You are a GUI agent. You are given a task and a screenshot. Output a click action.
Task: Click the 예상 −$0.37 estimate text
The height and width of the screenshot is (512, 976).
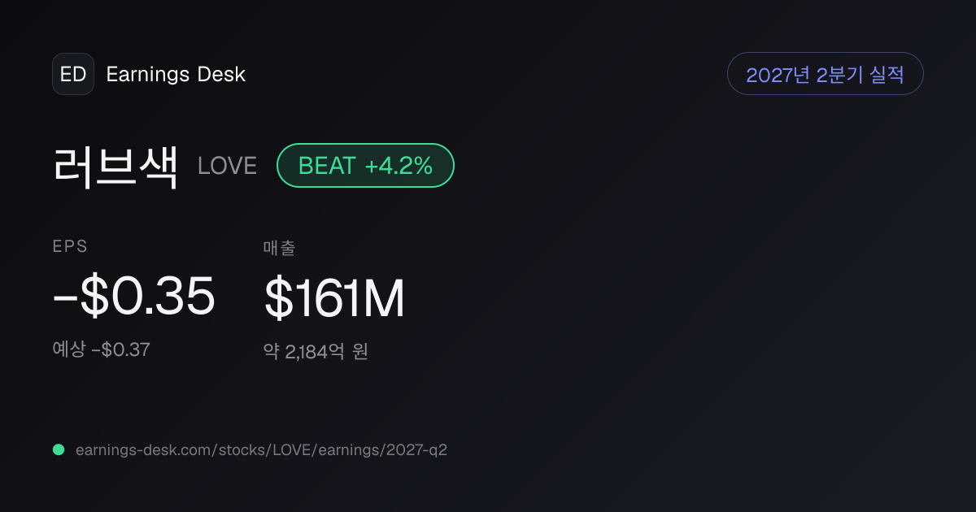point(102,350)
